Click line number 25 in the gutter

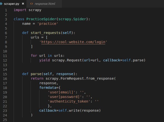[5, 120]
